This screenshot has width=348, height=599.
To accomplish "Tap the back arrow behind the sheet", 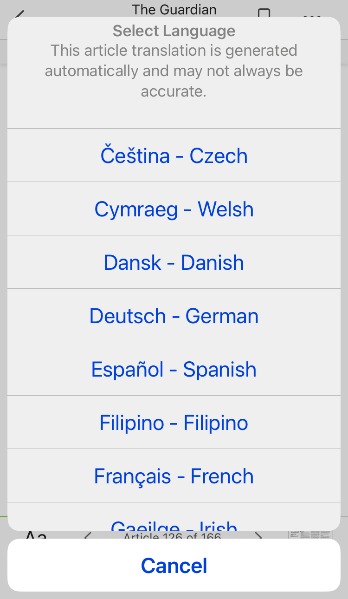I will point(19,14).
